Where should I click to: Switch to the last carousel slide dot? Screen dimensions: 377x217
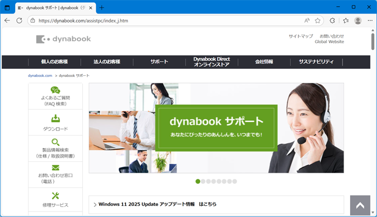(235, 182)
